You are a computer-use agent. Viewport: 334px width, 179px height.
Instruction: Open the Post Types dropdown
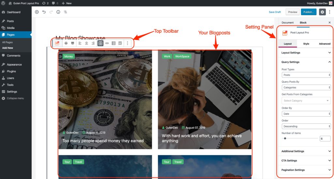(x=306, y=75)
